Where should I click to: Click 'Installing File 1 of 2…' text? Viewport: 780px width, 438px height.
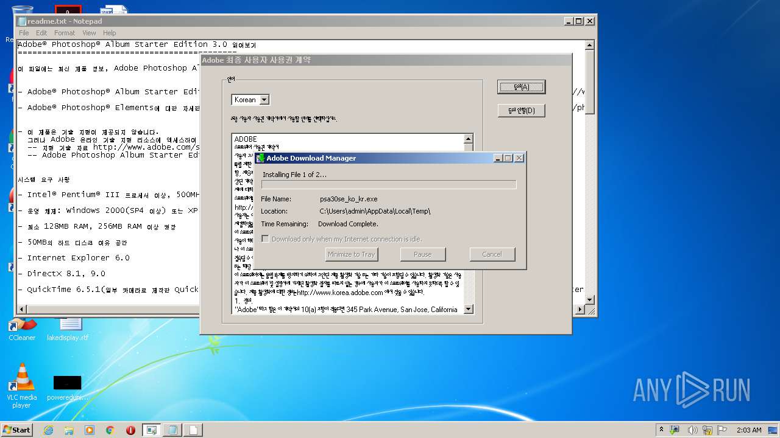[294, 175]
